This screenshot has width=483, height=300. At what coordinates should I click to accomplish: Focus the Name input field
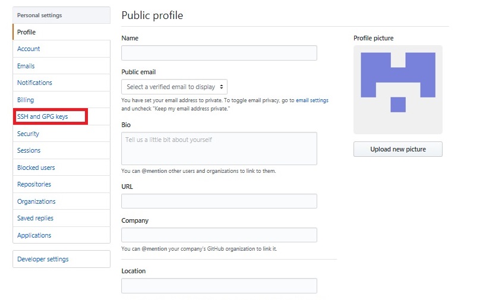tap(219, 53)
